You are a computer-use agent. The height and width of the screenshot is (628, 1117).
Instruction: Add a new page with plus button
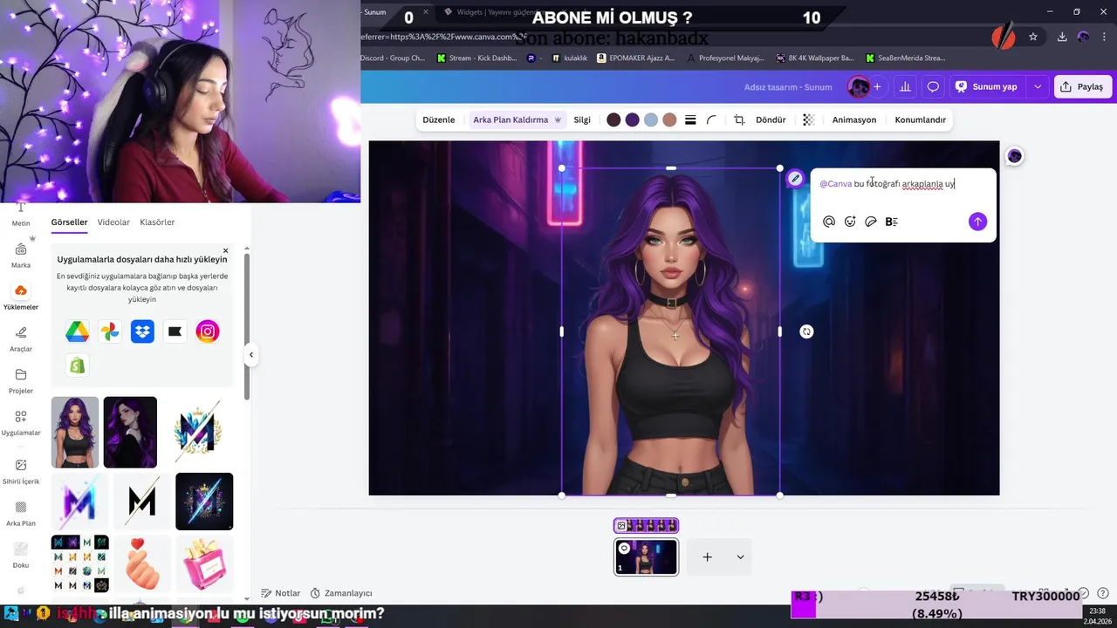708,557
